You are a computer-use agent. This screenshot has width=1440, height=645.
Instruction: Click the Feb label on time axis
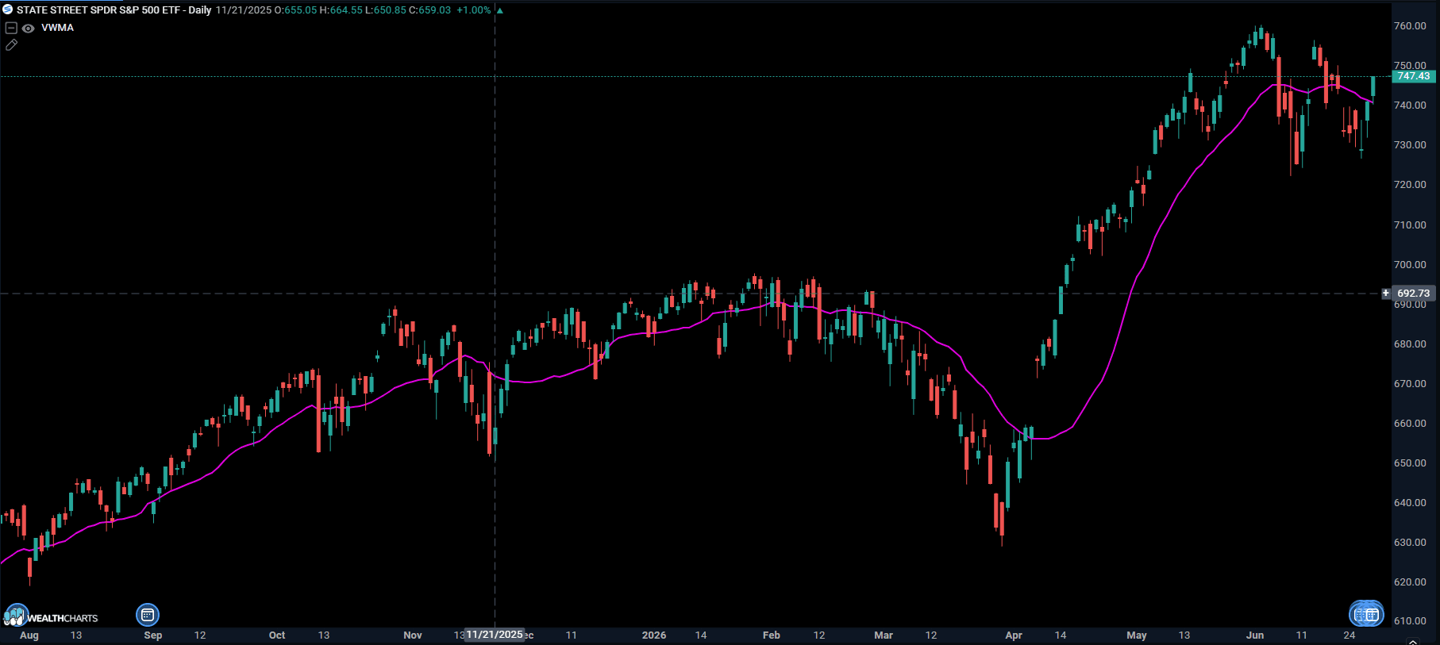point(772,635)
